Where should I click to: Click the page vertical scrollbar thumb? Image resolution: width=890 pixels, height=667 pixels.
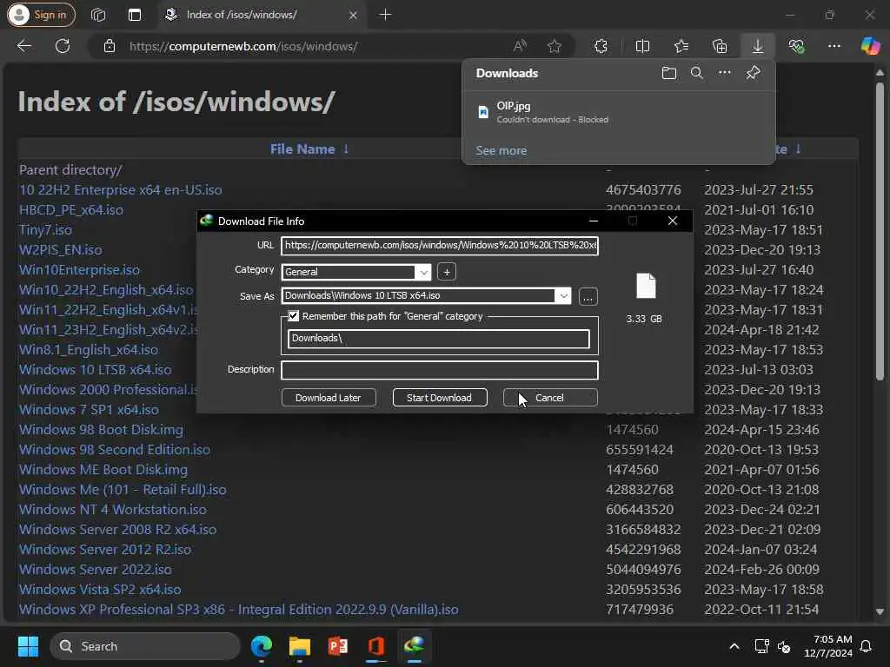pos(880,231)
